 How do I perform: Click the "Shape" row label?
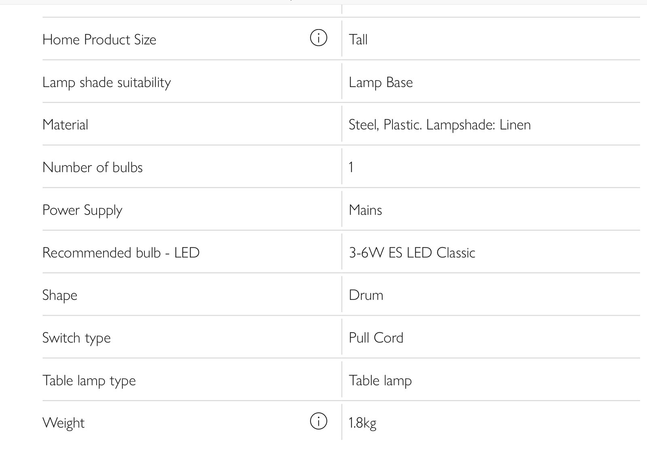tap(59, 295)
